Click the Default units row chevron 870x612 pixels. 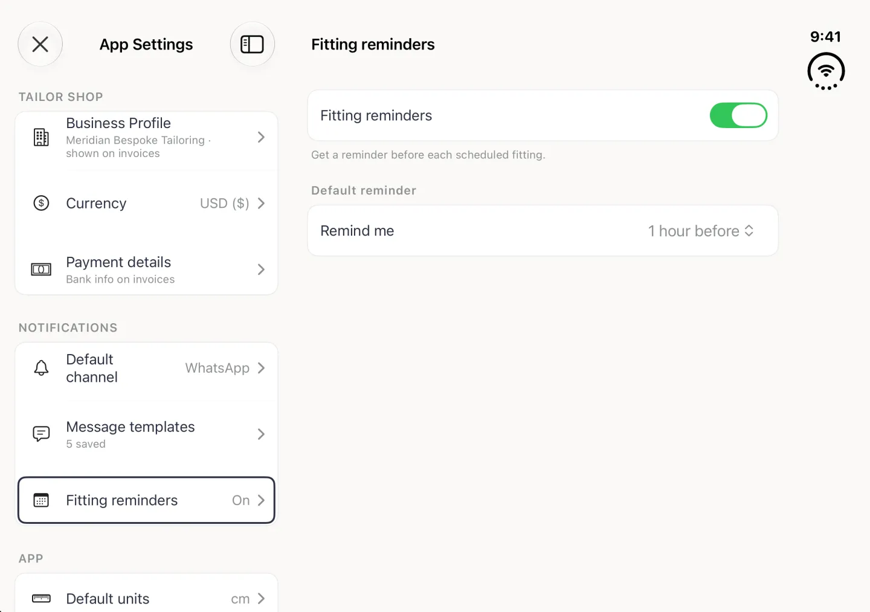coord(261,599)
